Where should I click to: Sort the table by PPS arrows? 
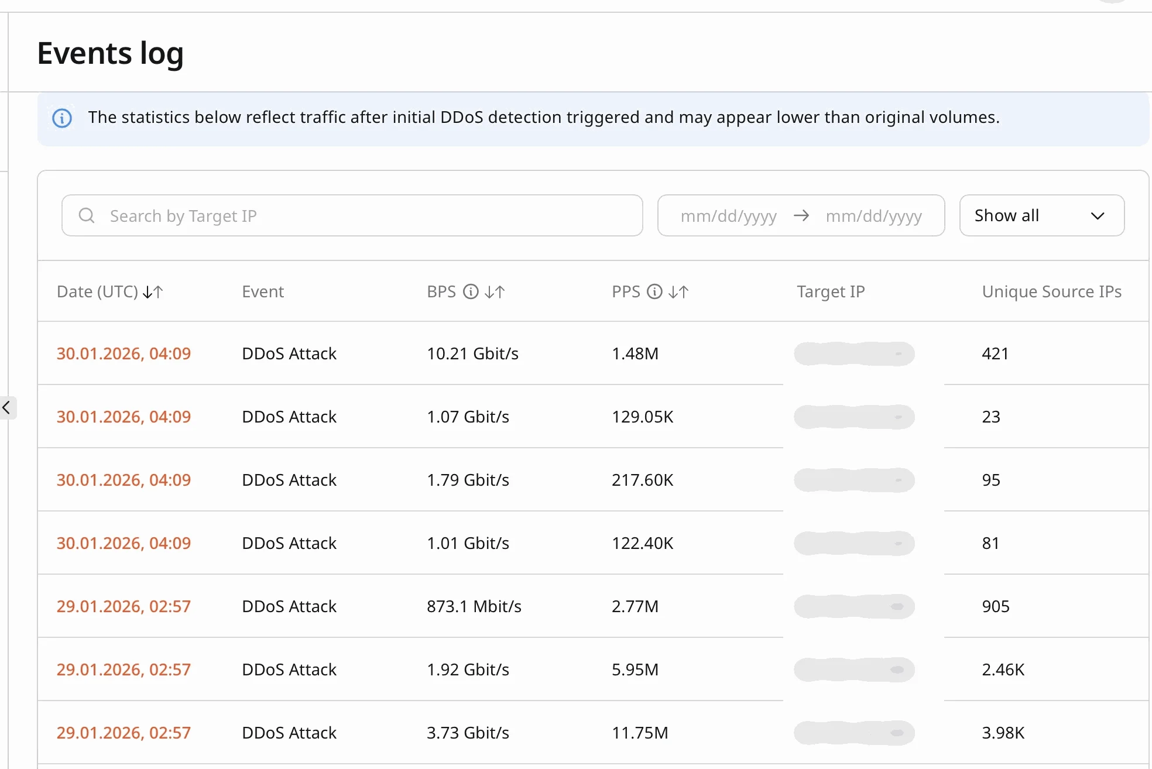(678, 291)
